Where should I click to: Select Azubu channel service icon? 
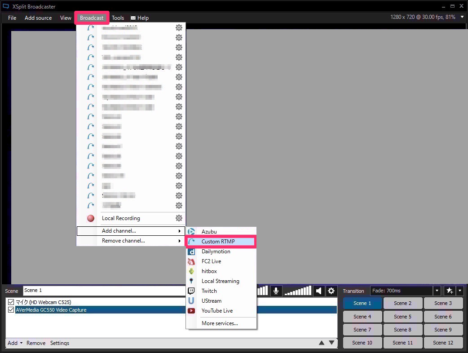[191, 232]
